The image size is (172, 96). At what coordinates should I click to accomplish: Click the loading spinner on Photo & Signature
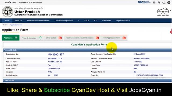click(x=40, y=38)
